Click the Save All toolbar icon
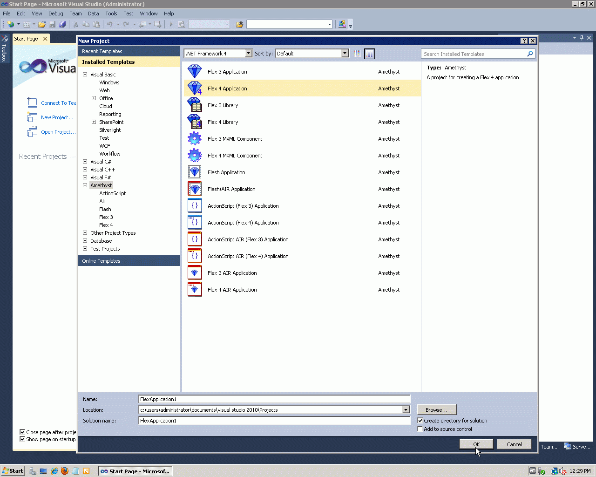Screen dimensions: 596x477 tap(62, 24)
